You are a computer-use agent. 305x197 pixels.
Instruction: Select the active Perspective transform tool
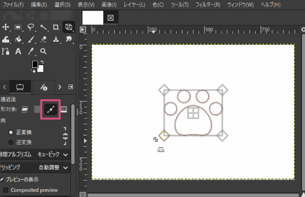point(69,27)
